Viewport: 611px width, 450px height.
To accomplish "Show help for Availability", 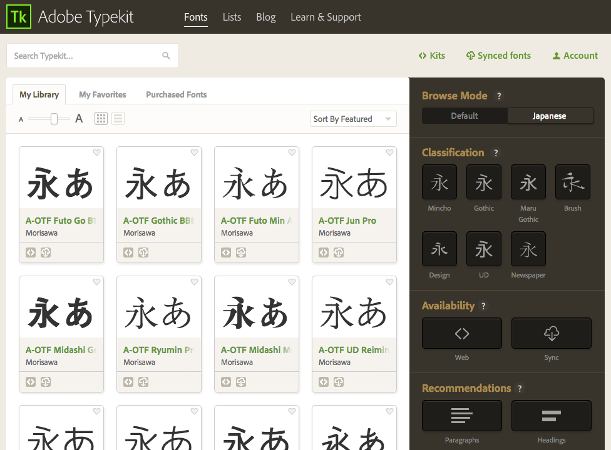I will [483, 306].
